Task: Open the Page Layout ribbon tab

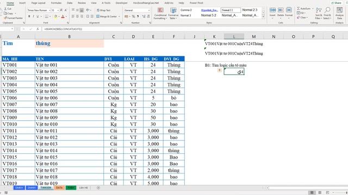Action: (x=39, y=3)
